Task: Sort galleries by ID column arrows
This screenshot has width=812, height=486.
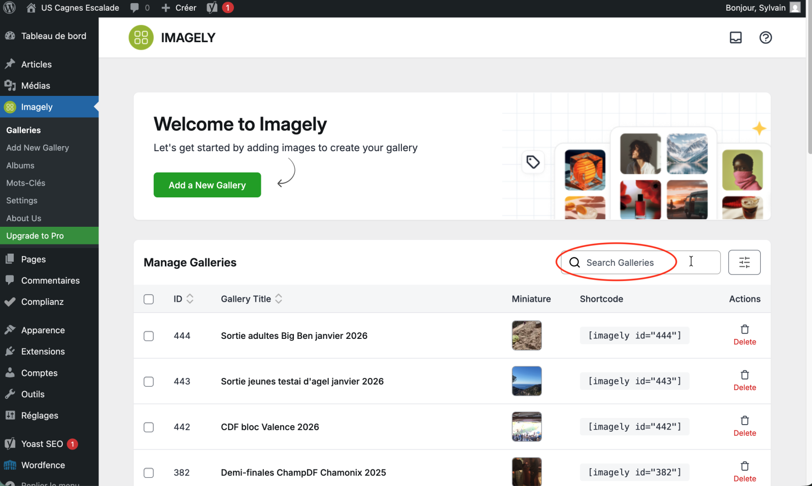Action: [x=190, y=299]
